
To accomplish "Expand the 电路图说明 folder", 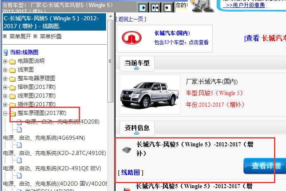I will (5, 62).
